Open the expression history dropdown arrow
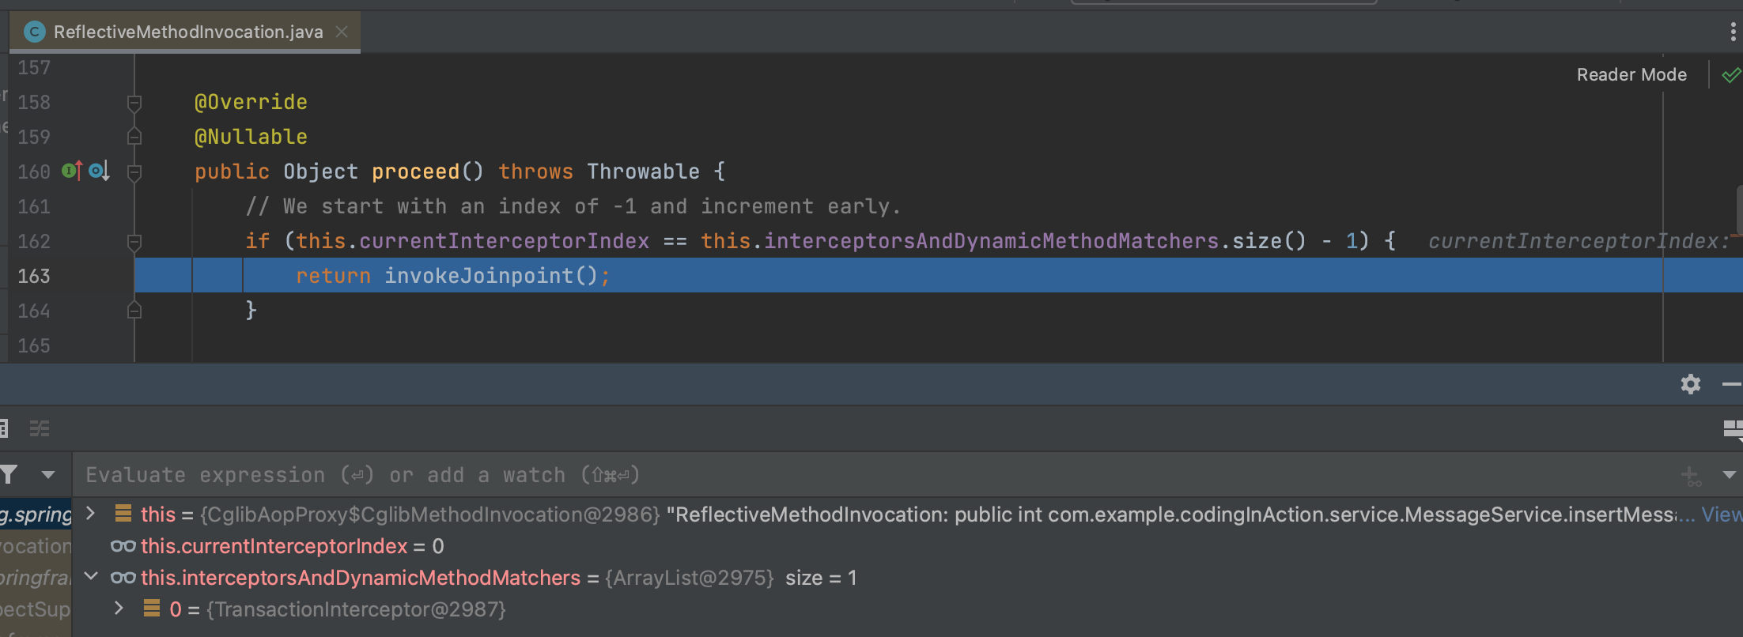 1729,475
